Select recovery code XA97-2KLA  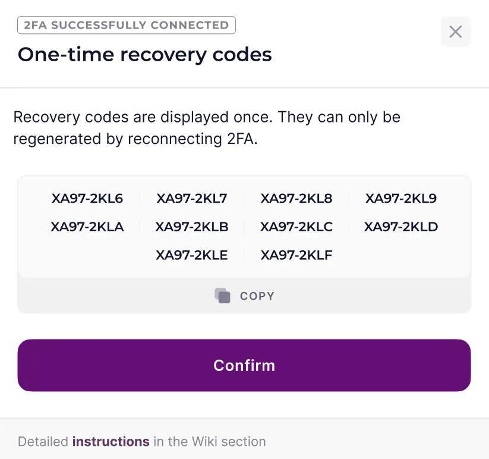[87, 227]
